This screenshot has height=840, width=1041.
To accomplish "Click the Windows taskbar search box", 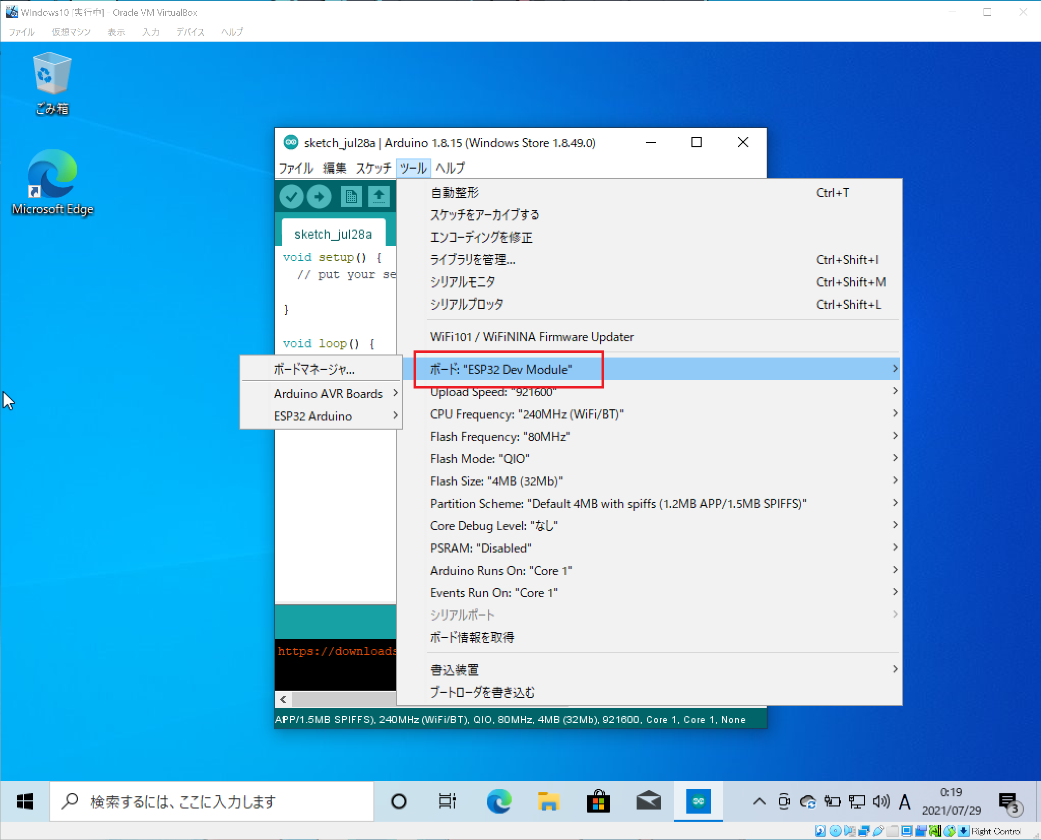I will [x=212, y=802].
